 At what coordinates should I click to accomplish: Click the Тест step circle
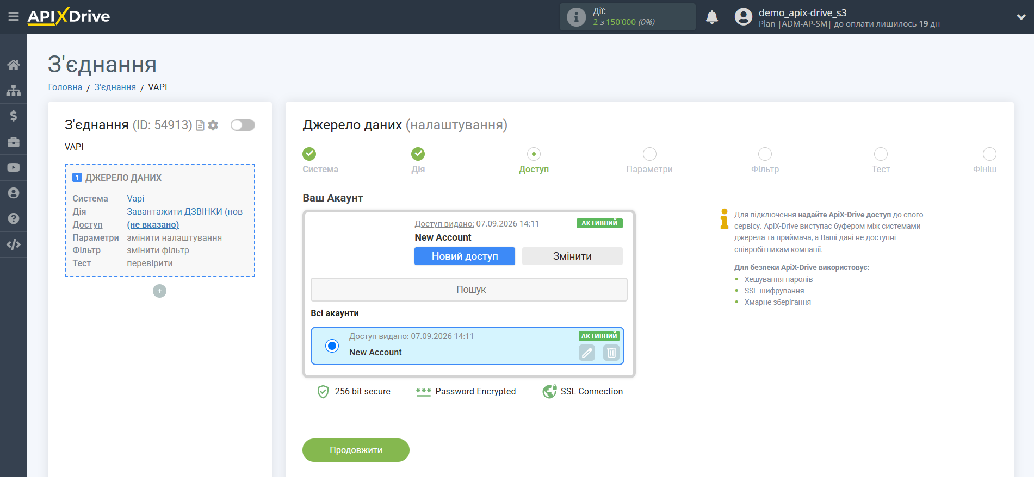click(x=881, y=154)
